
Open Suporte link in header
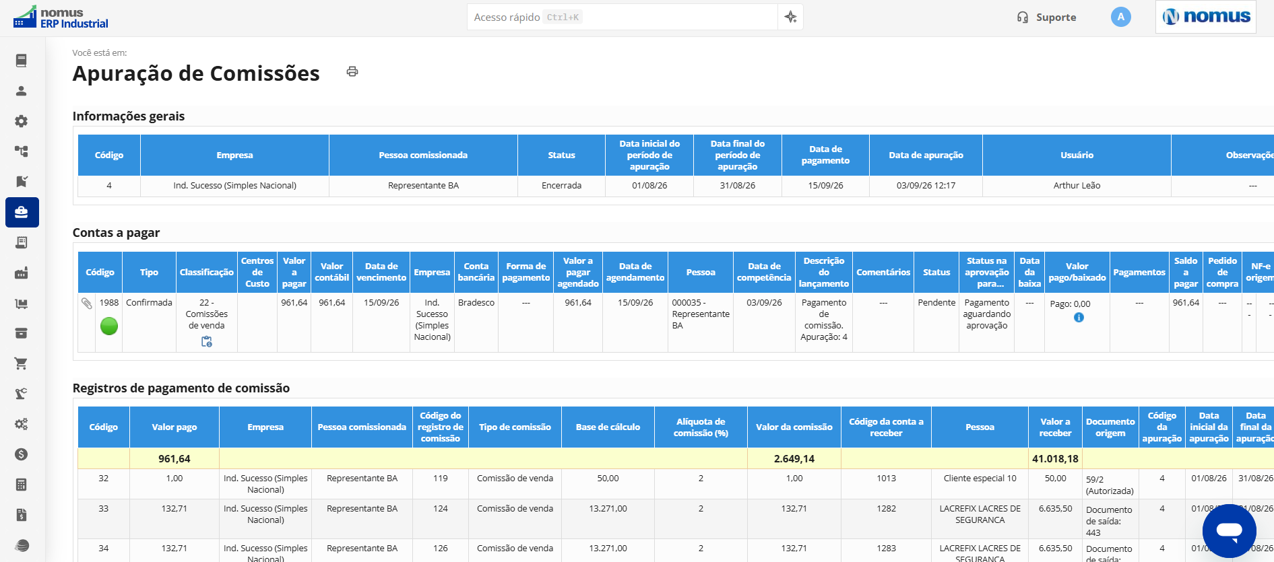1046,17
